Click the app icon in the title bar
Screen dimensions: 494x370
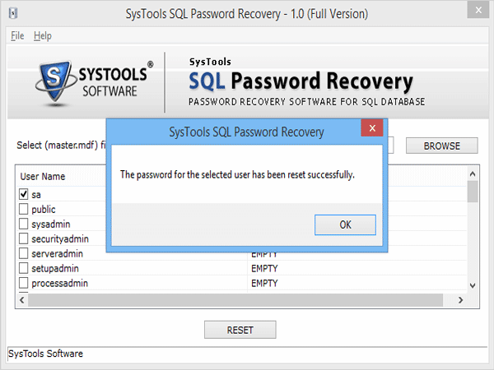click(x=13, y=13)
